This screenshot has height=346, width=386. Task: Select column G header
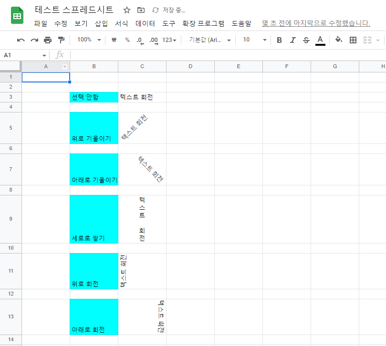[x=335, y=66]
